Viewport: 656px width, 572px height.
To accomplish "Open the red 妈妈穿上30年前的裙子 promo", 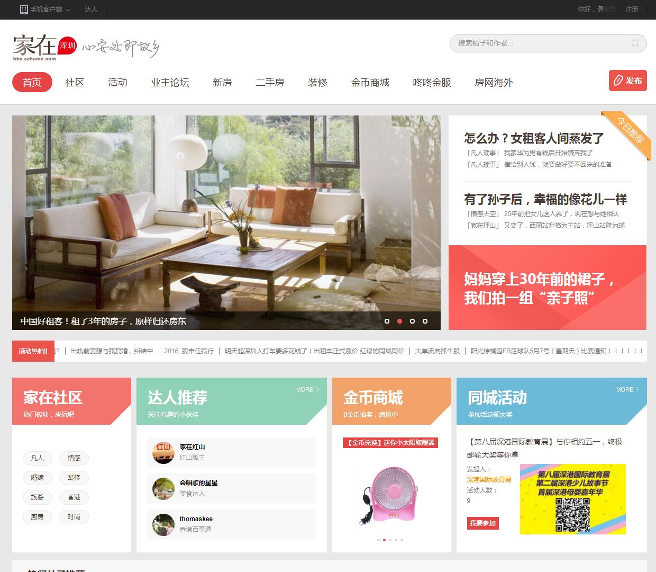I will 548,288.
